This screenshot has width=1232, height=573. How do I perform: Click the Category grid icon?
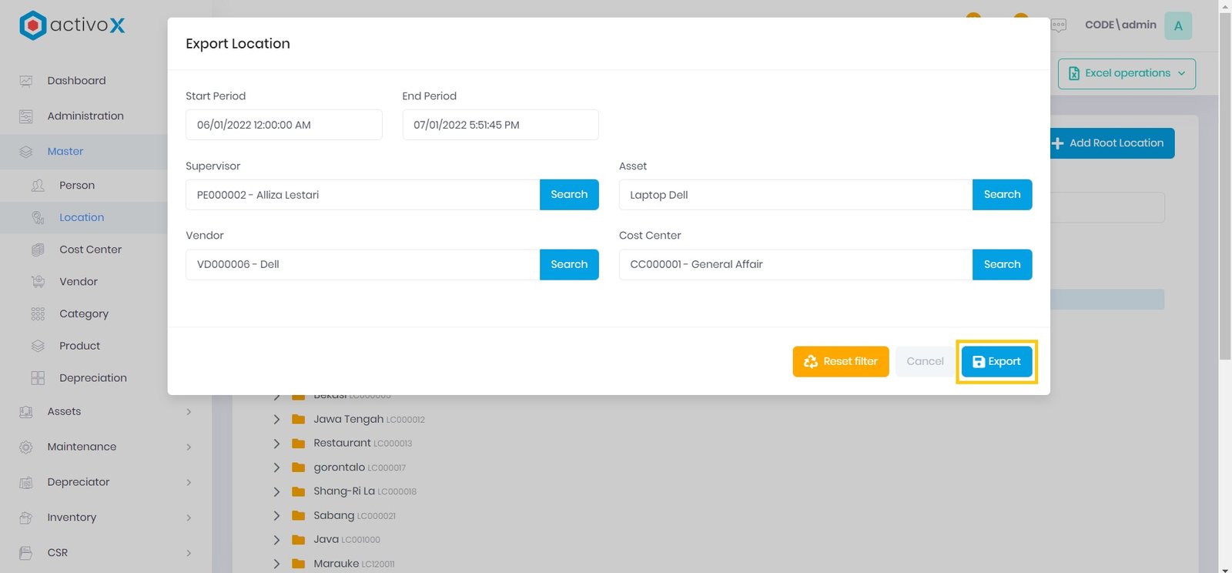(38, 314)
